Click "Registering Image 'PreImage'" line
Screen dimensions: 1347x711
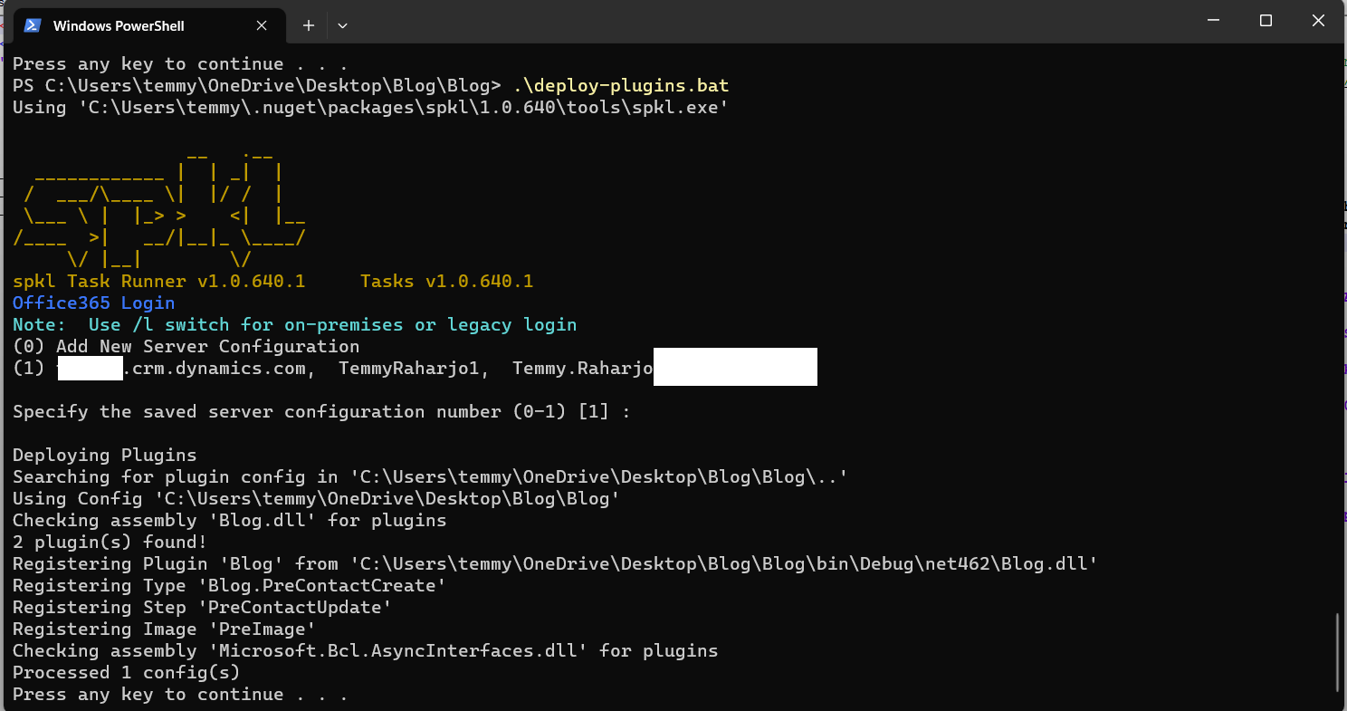point(164,629)
